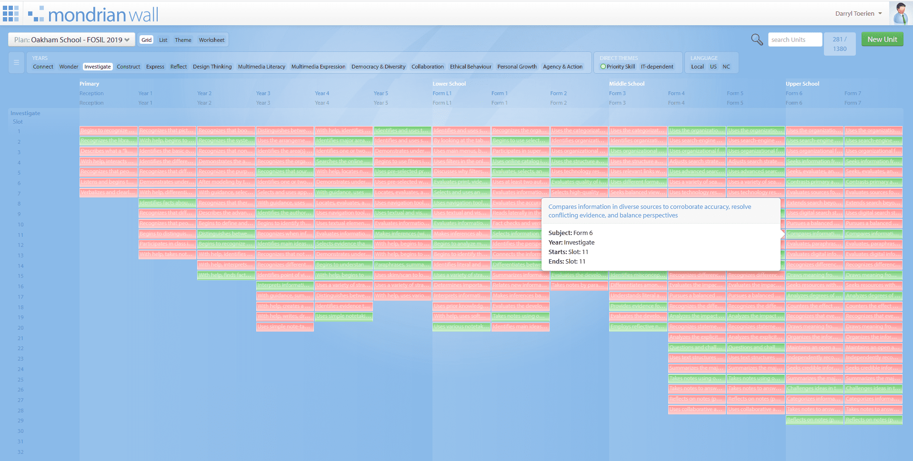Toggle the IT-dependent theme filter
Viewport: 913px width, 461px height.
tap(657, 67)
